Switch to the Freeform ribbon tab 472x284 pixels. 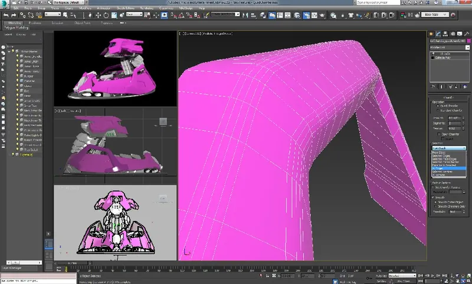35,23
